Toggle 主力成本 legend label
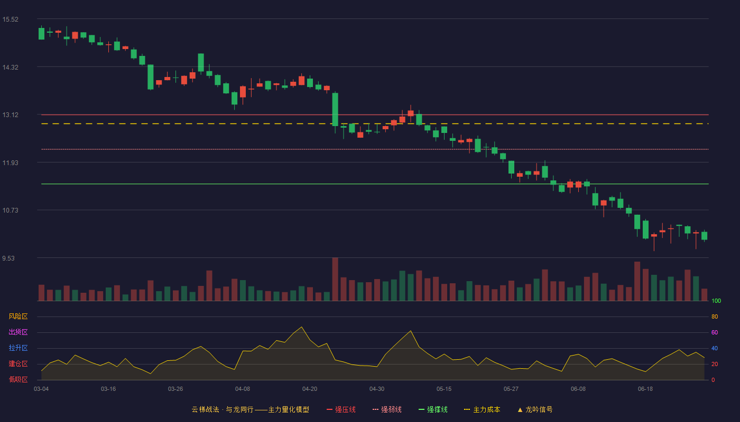740x422 pixels. click(486, 409)
